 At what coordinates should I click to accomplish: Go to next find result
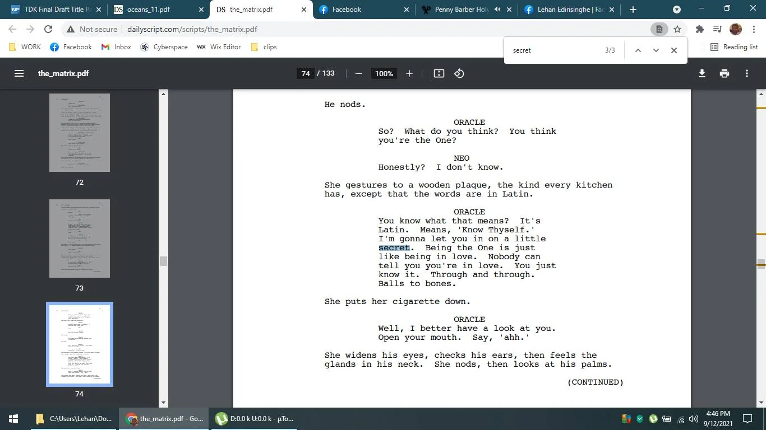(x=656, y=50)
